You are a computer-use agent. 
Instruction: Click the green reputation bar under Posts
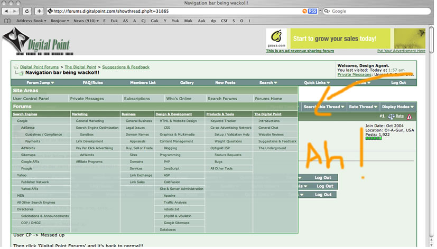pyautogui.click(x=374, y=138)
